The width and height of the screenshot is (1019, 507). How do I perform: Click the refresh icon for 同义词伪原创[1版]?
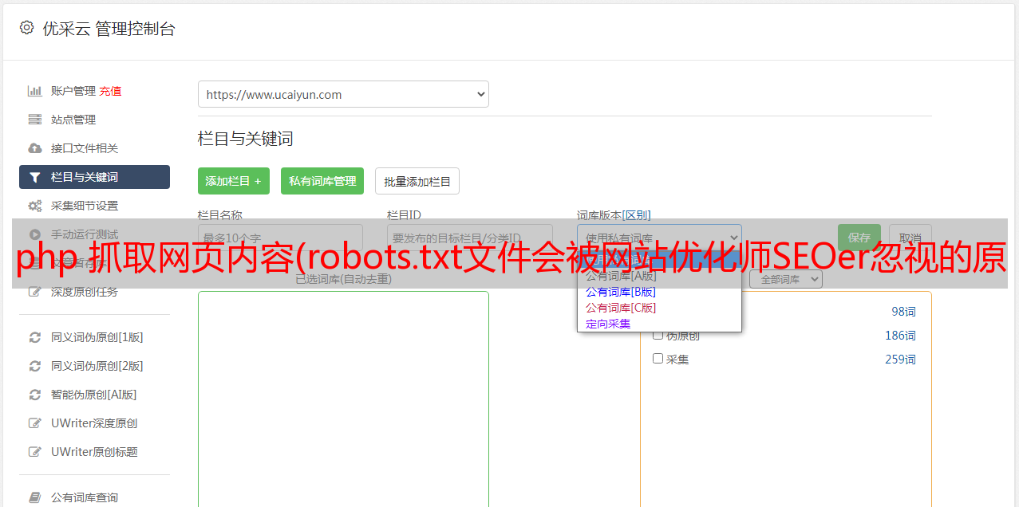[x=35, y=337]
